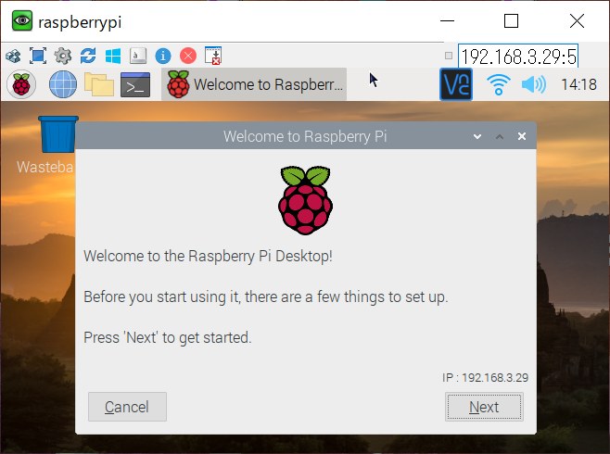
Task: Click the Raspberry Pi logo in dialog
Action: coord(305,200)
